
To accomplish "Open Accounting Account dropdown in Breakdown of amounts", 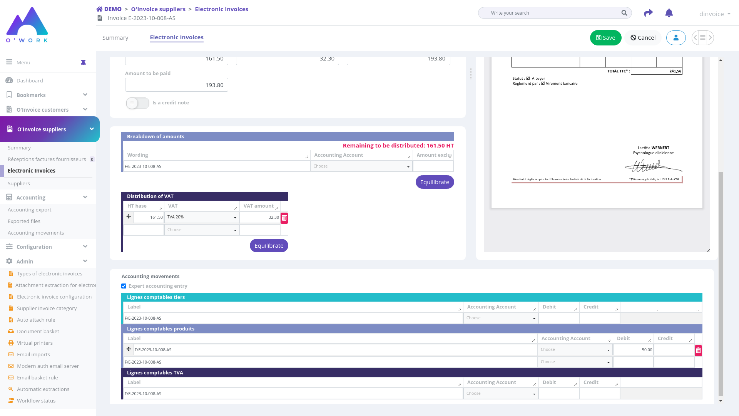I will click(361, 166).
